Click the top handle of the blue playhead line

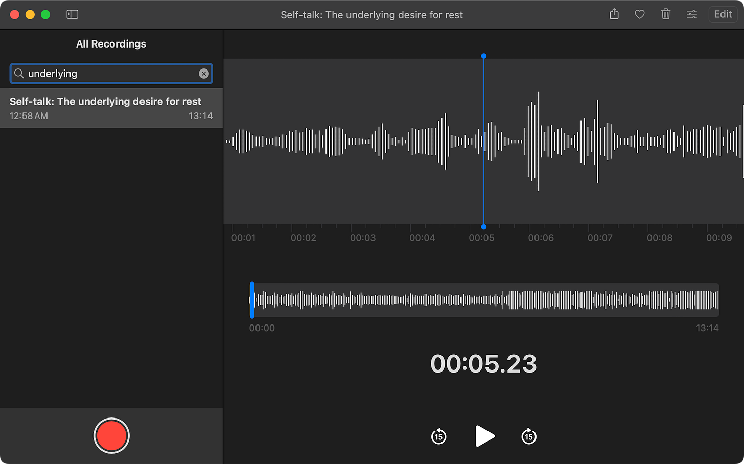tap(484, 56)
